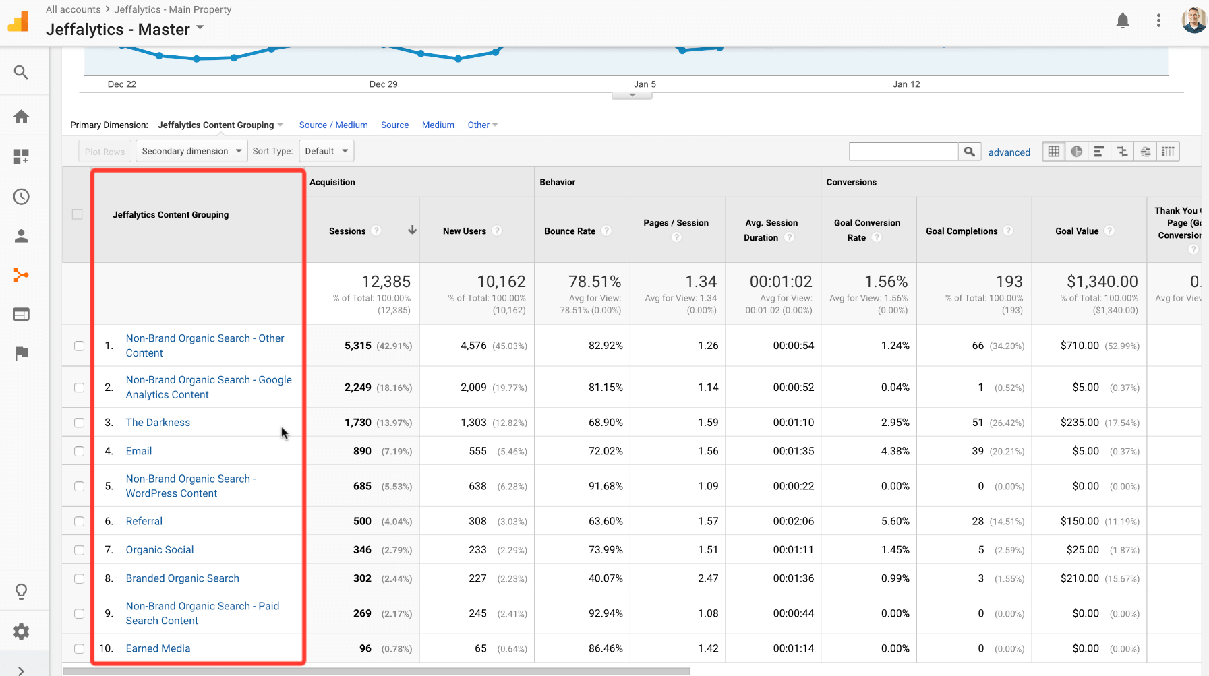Click into the table search field
Image resolution: width=1209 pixels, height=676 pixels.
click(x=904, y=152)
